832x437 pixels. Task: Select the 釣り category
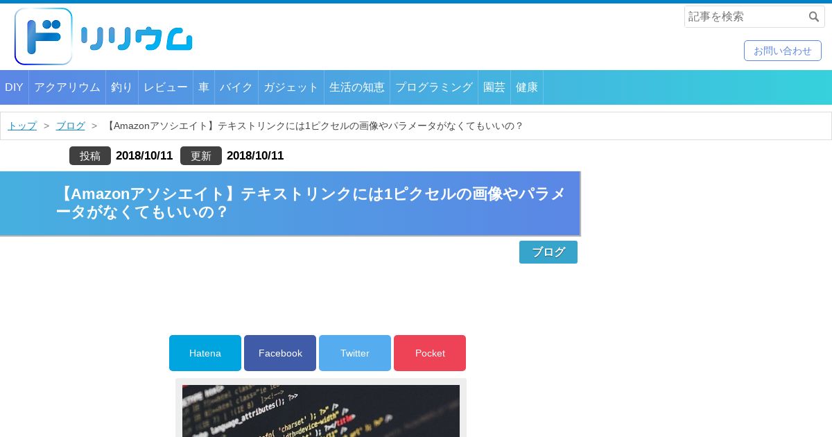(122, 87)
